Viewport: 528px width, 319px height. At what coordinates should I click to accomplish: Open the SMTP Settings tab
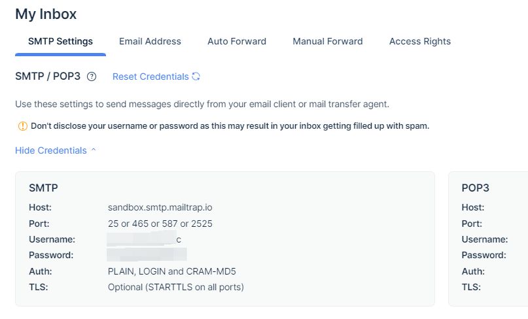point(60,41)
